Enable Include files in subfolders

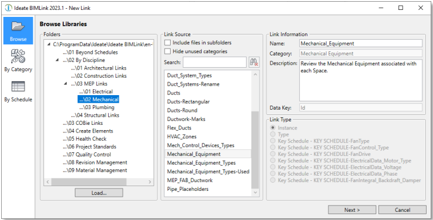(x=167, y=43)
